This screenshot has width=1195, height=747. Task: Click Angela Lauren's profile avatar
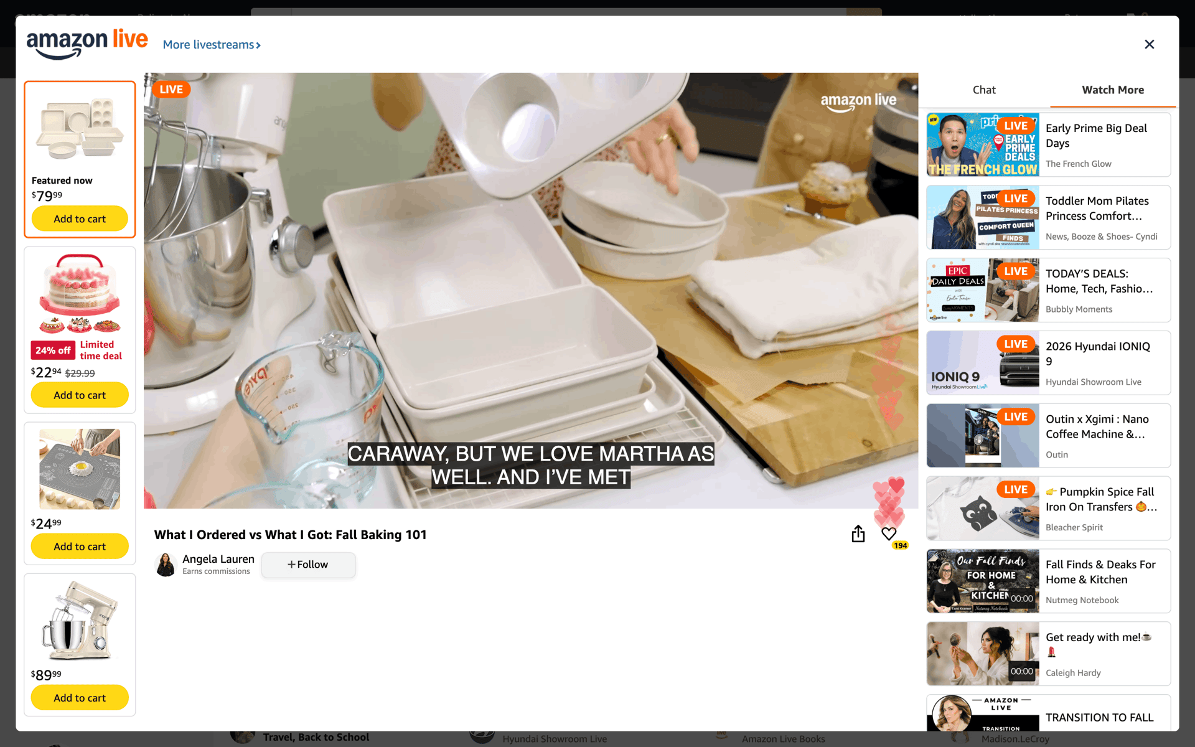click(166, 565)
